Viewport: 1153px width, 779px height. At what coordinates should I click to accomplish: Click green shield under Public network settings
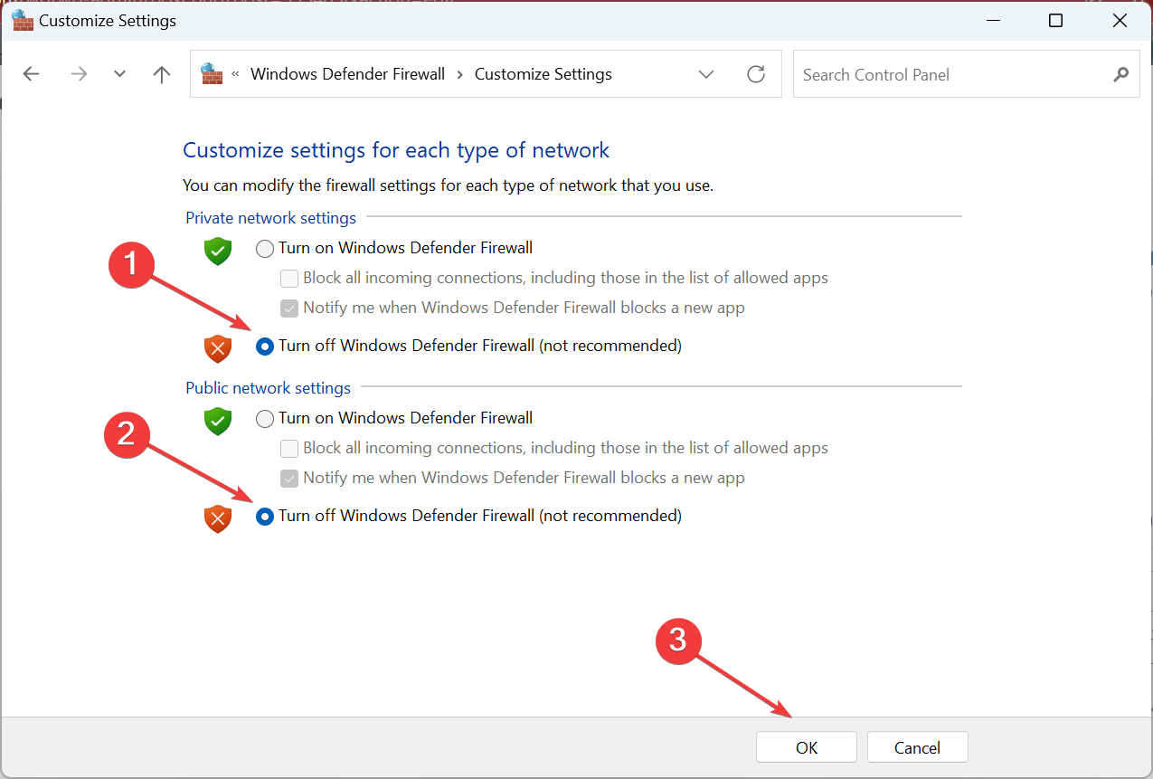click(x=218, y=421)
